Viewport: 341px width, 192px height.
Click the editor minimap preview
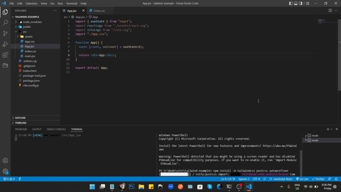(x=321, y=21)
